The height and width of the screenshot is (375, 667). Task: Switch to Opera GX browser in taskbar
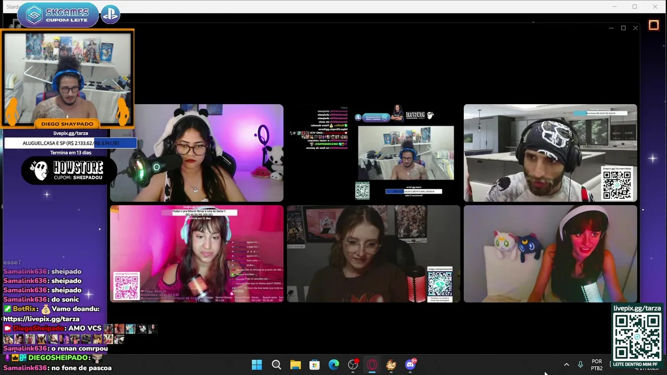pos(372,365)
